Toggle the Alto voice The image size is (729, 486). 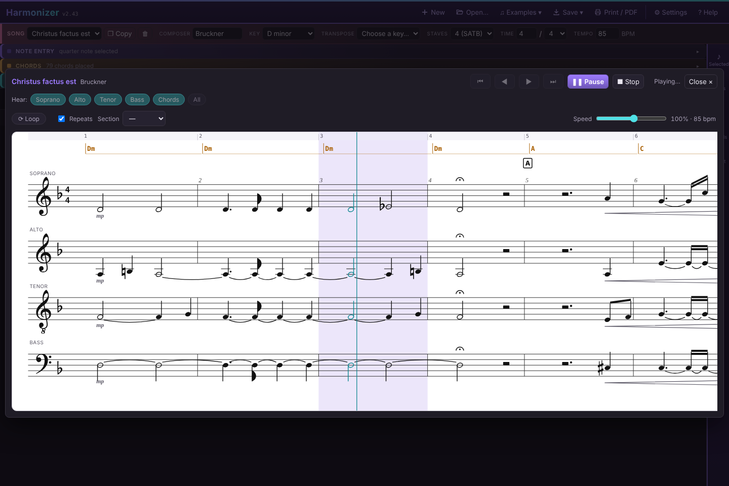click(x=80, y=100)
